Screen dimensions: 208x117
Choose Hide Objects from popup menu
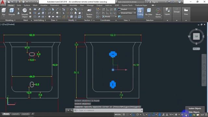click(x=194, y=112)
